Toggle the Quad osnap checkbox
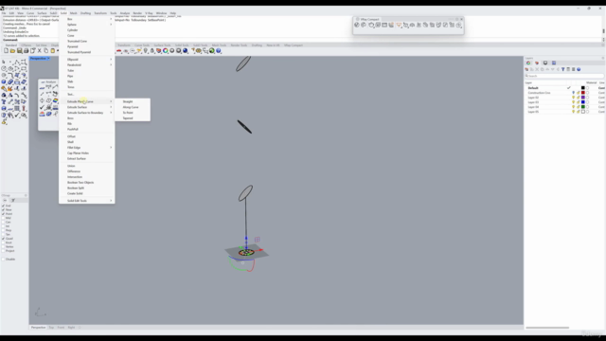Screen dimensions: 606x341 tap(4, 239)
